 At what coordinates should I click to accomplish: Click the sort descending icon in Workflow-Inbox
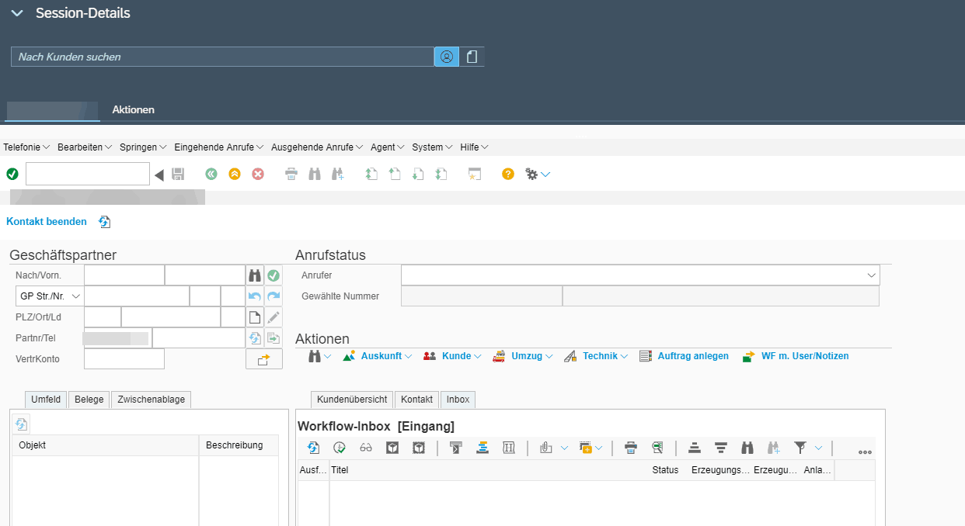pos(721,448)
